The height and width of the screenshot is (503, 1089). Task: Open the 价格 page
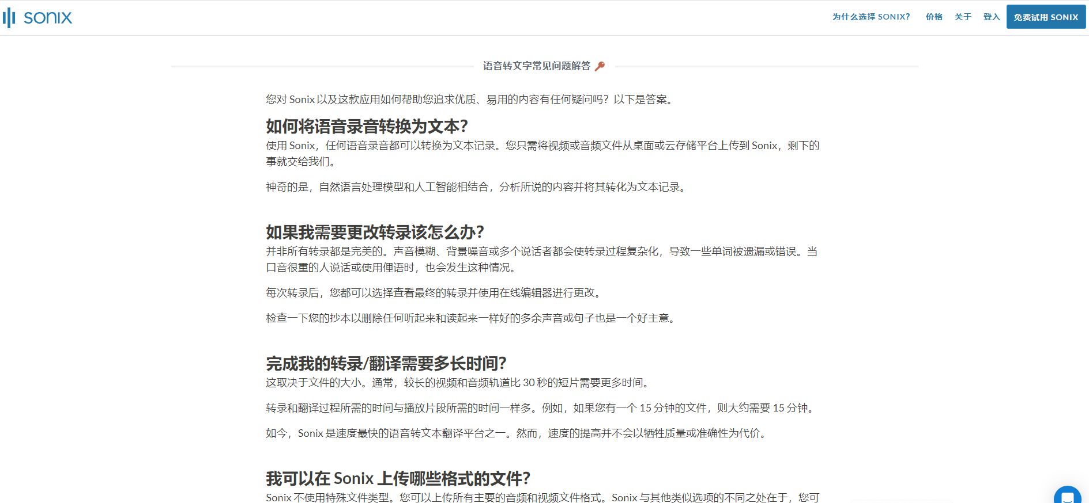(934, 17)
